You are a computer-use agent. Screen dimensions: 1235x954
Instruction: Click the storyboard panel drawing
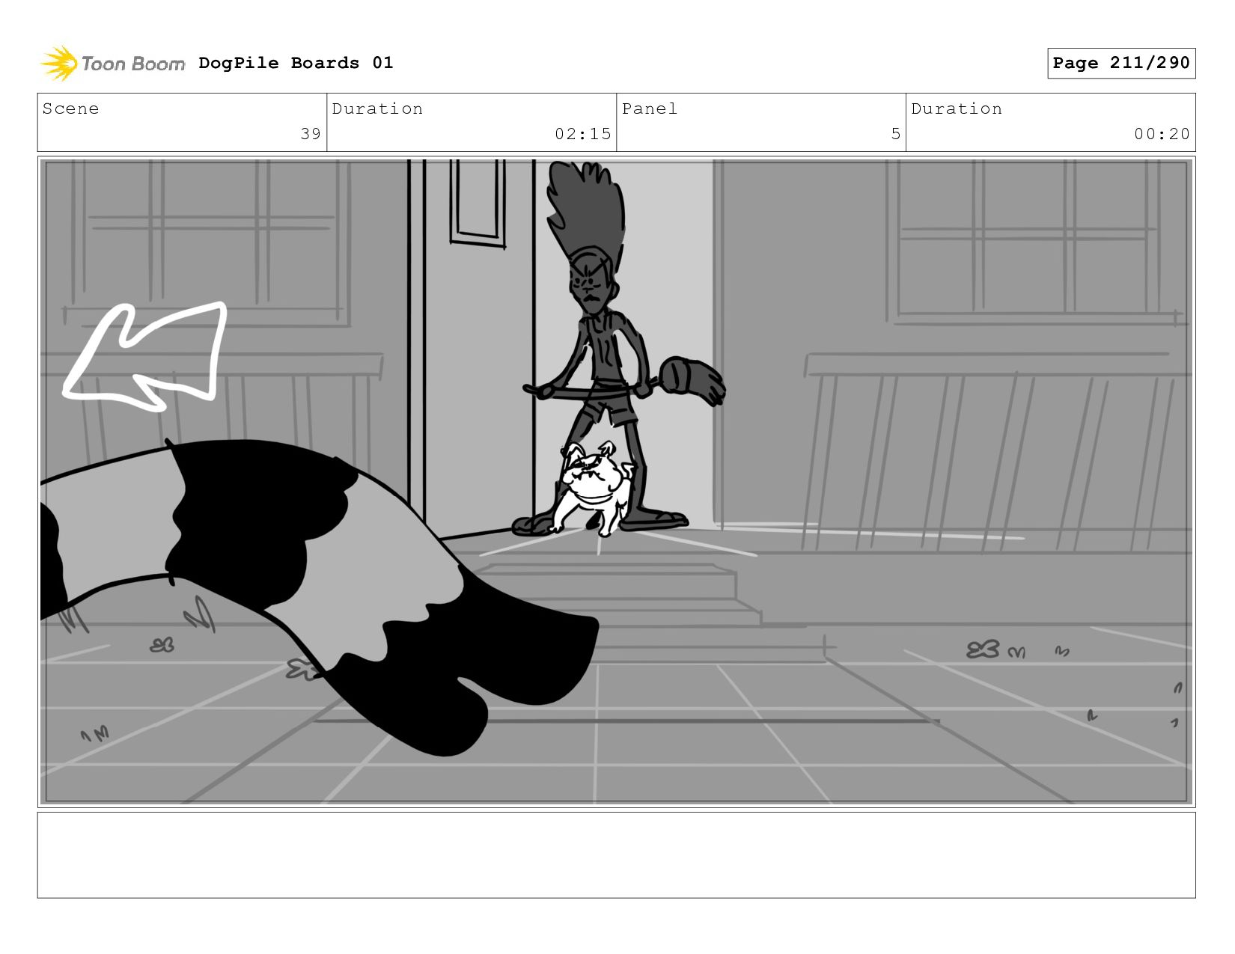coord(616,482)
